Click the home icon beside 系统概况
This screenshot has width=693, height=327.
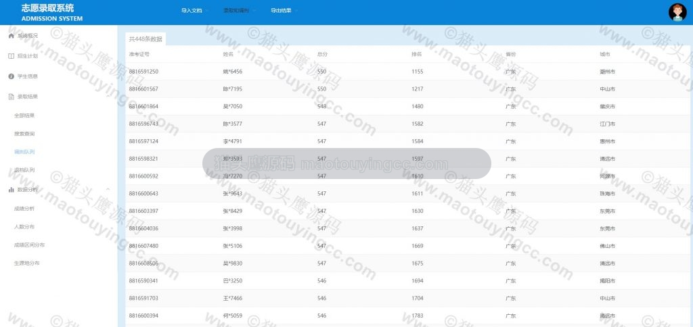coord(12,36)
